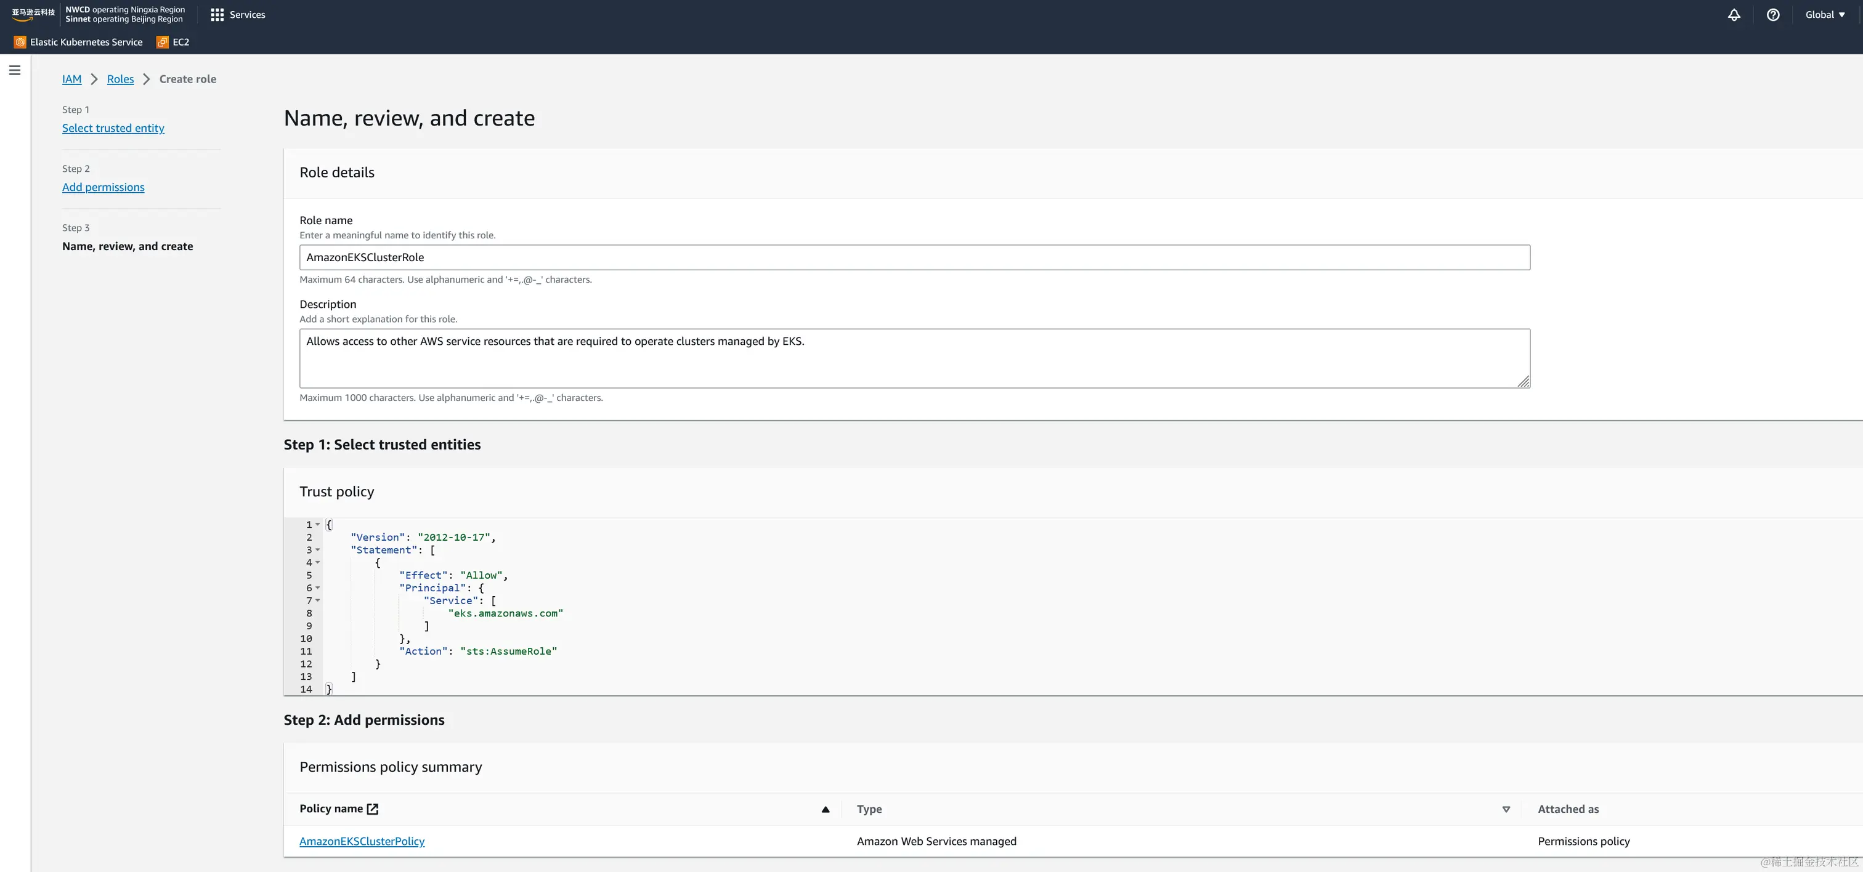The height and width of the screenshot is (872, 1863).
Task: Click the Policy name external link icon
Action: point(373,809)
